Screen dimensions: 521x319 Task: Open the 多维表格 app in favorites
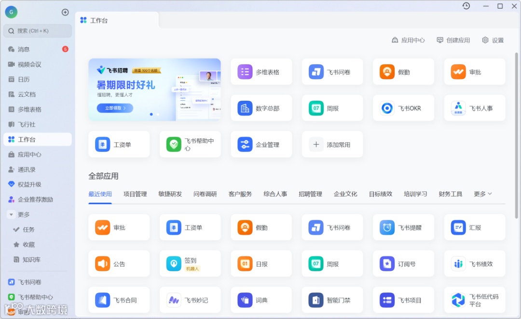(261, 72)
